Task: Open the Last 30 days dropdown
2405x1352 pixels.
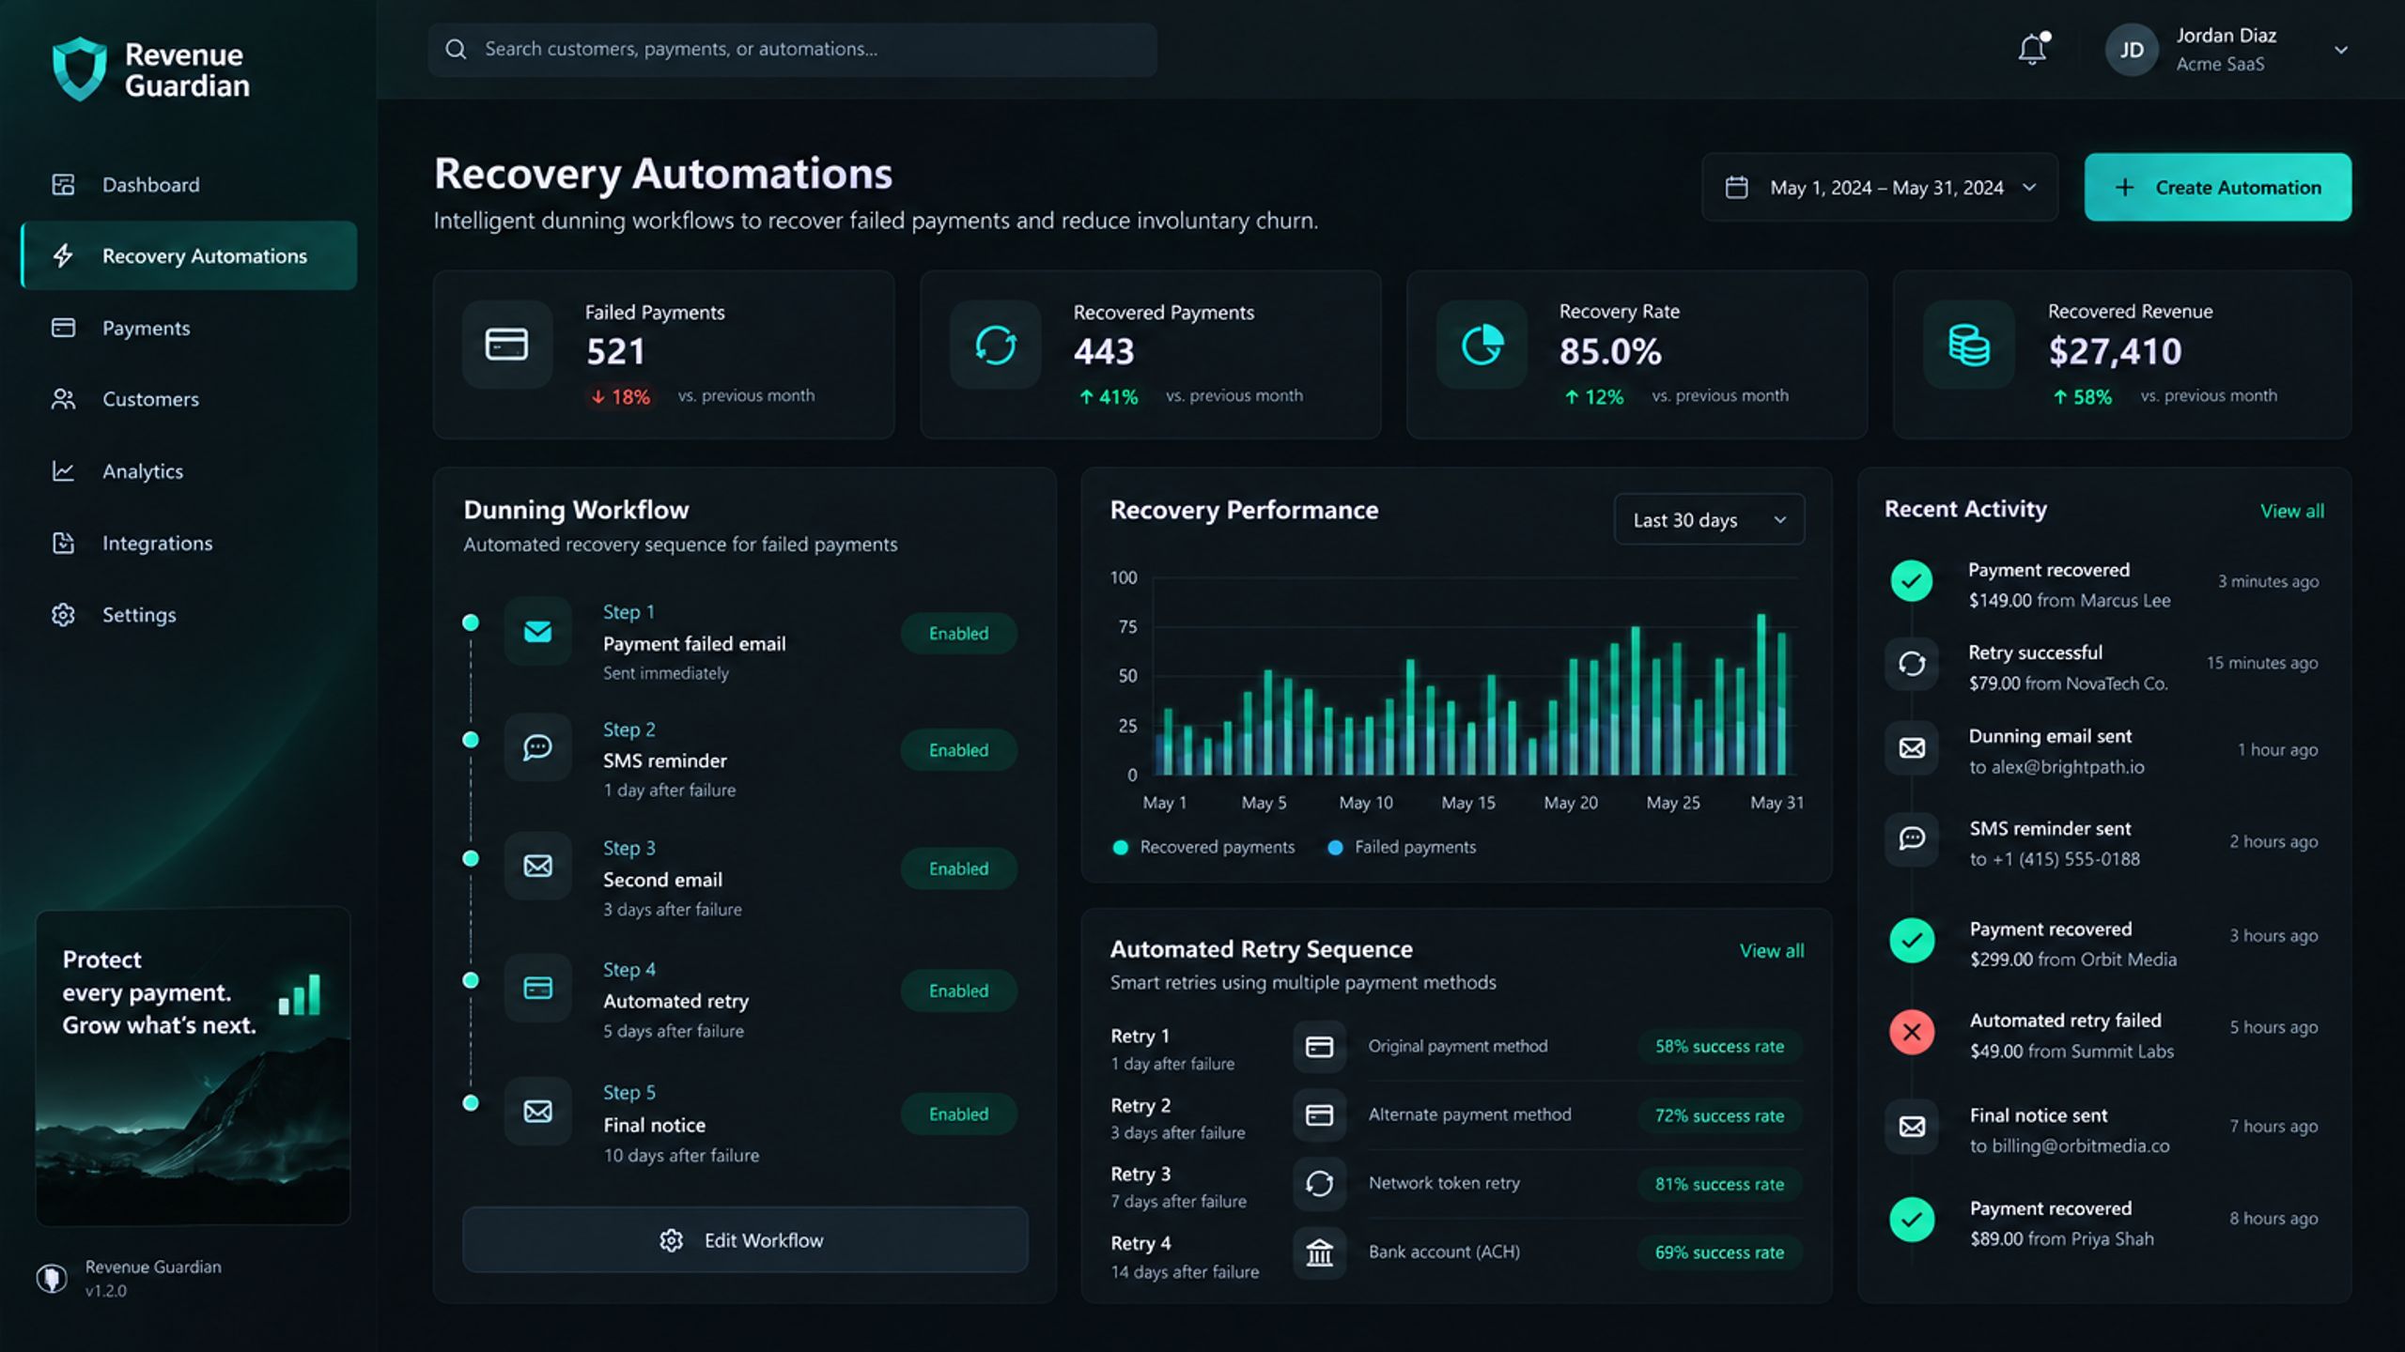Action: [x=1709, y=519]
